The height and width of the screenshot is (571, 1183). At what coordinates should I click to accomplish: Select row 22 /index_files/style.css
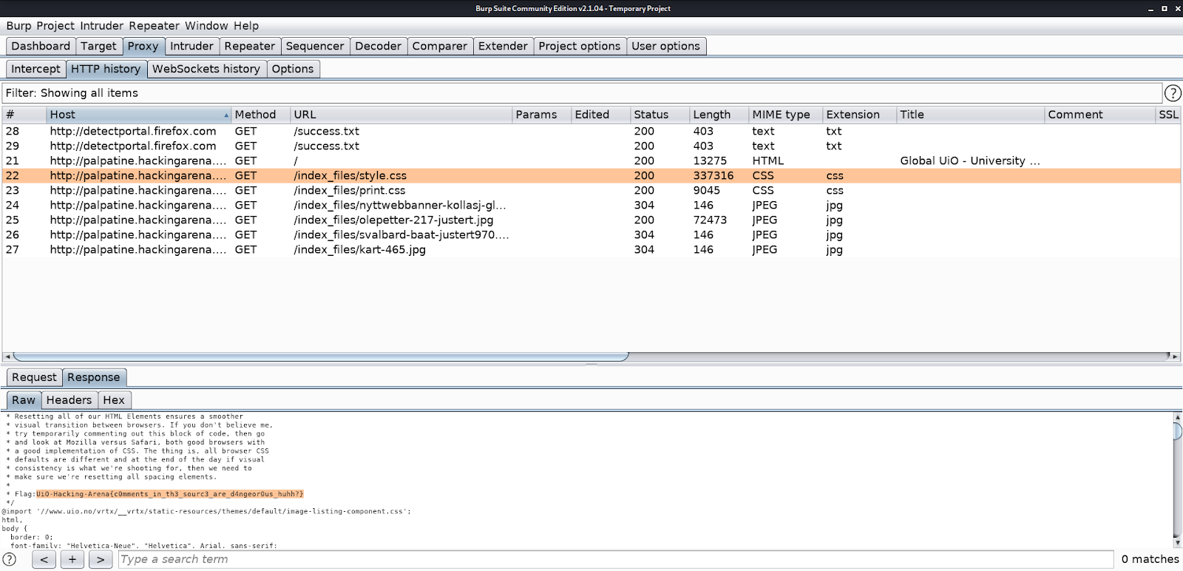pos(591,175)
